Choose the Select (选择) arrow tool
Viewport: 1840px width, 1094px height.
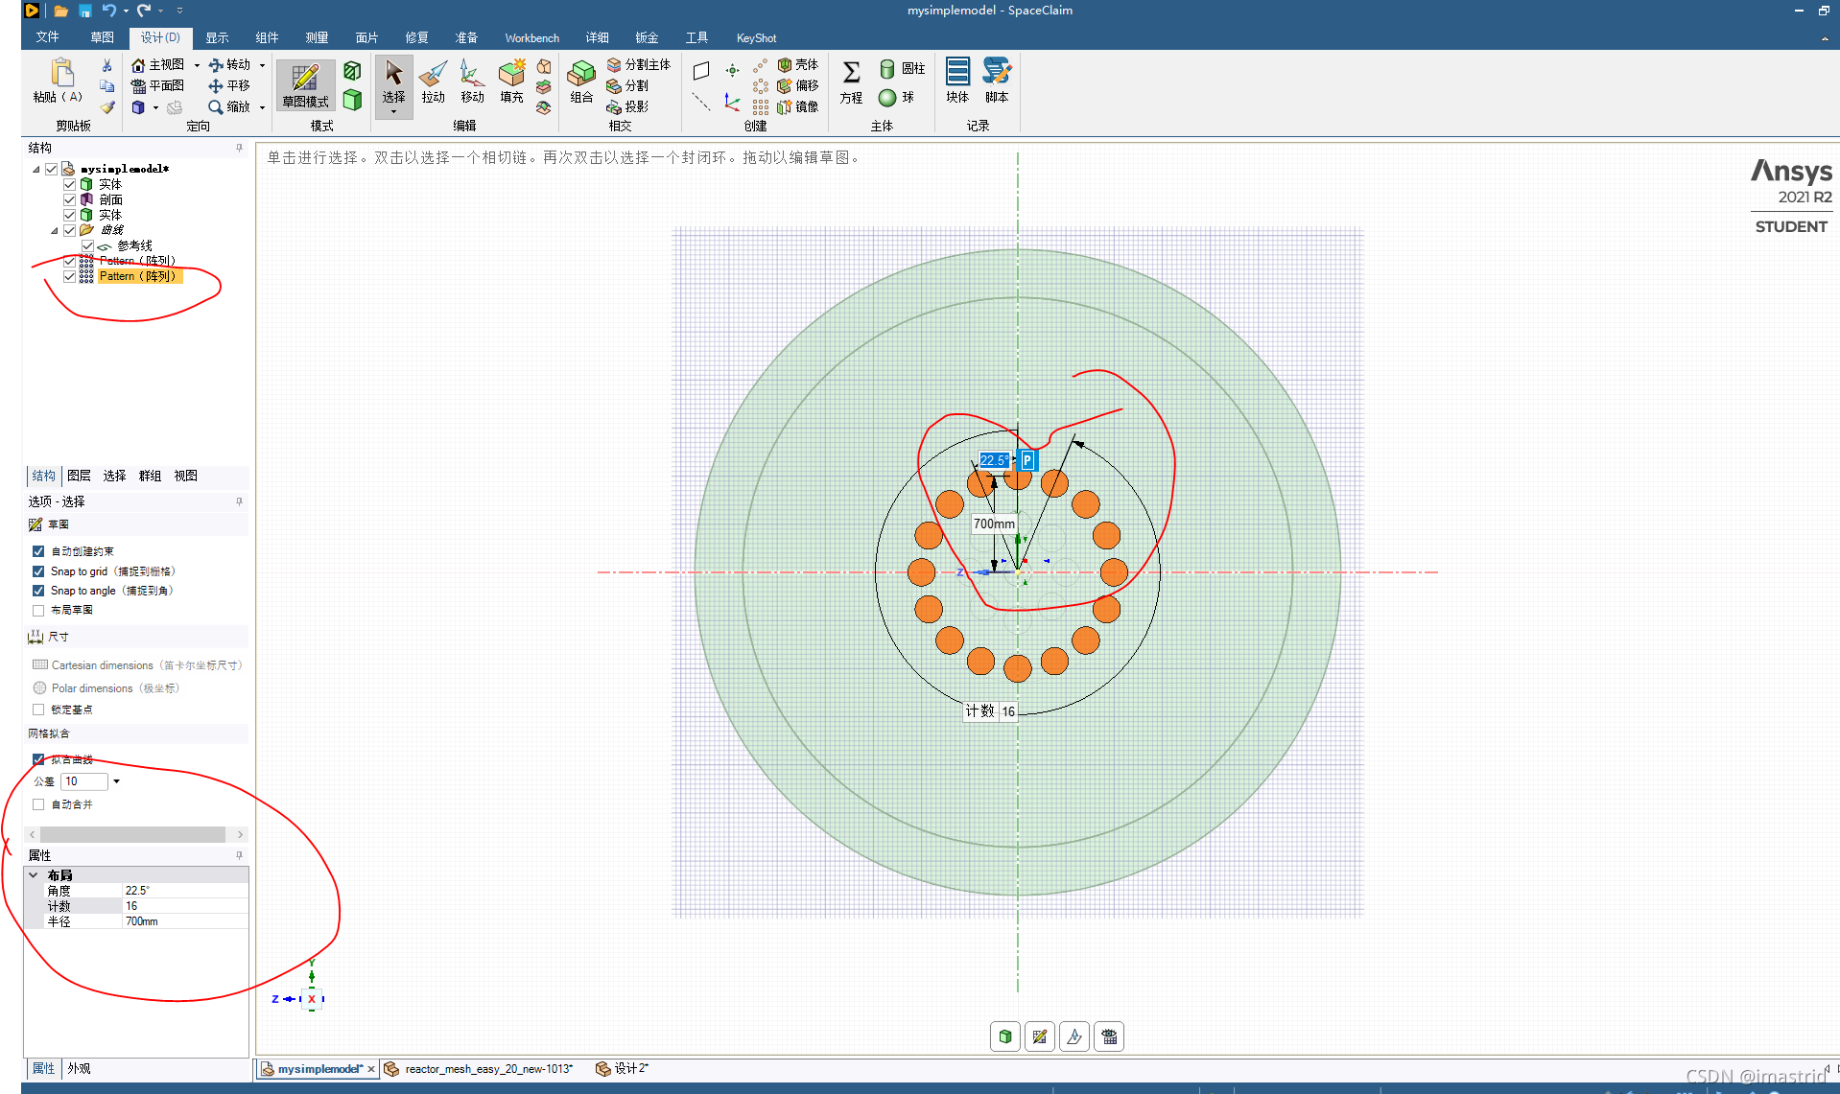[393, 81]
